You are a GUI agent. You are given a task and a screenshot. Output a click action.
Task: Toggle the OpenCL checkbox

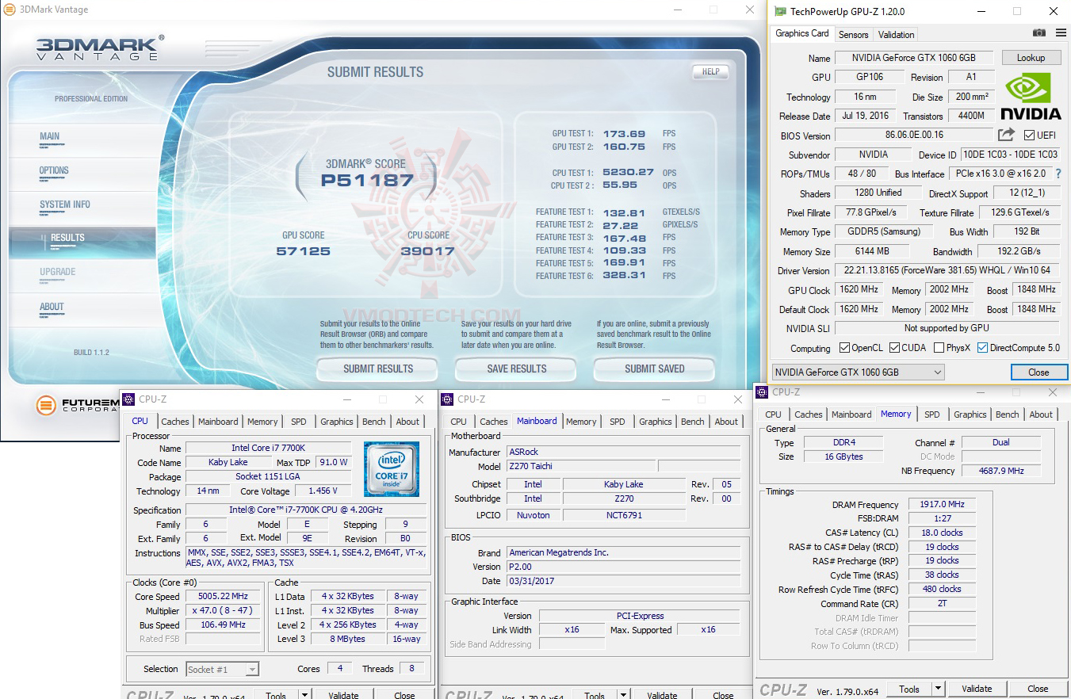click(x=843, y=348)
